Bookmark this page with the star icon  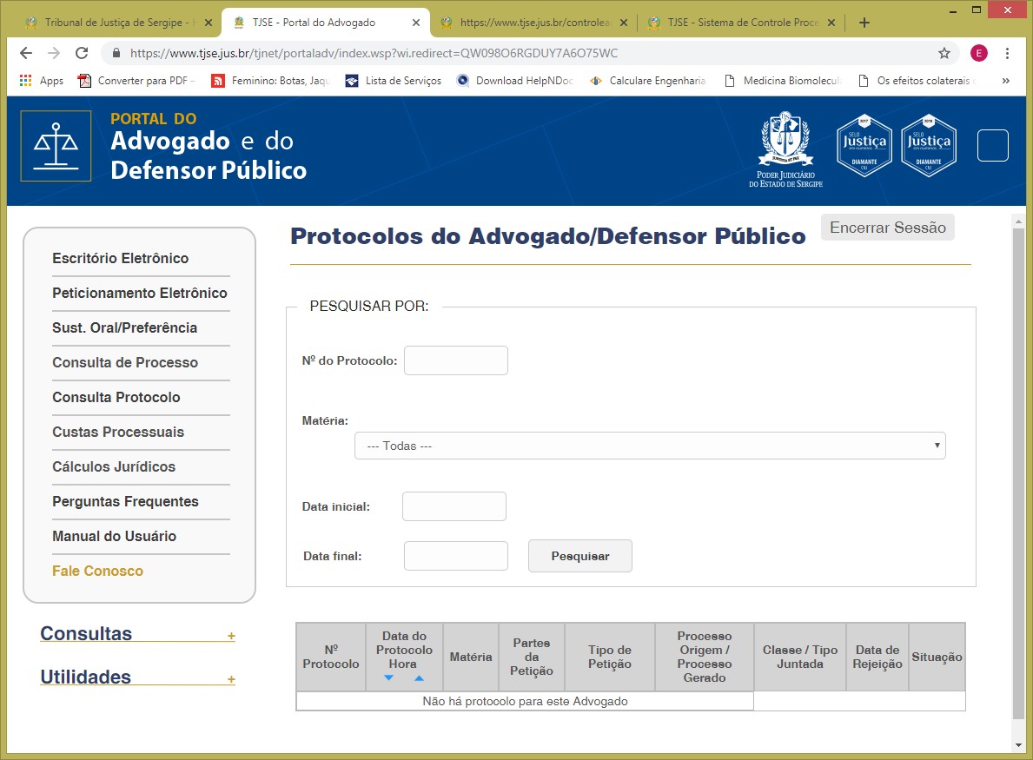coord(944,53)
